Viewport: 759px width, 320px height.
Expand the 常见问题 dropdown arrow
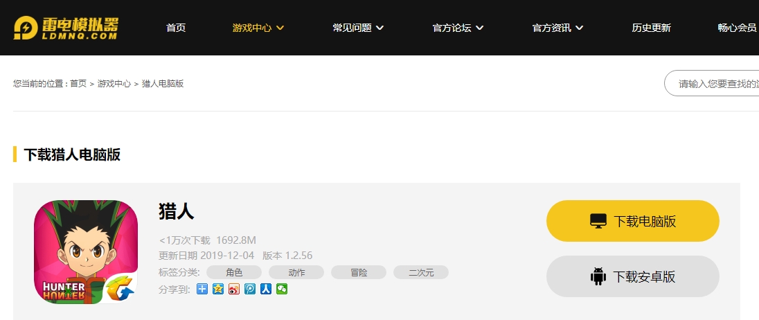click(379, 28)
